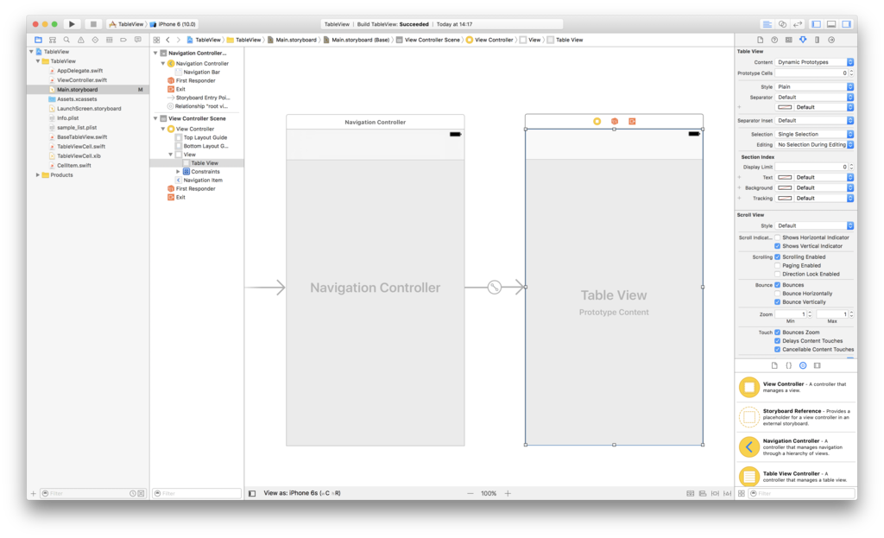Show the Identity inspector
884x538 pixels.
tap(789, 40)
